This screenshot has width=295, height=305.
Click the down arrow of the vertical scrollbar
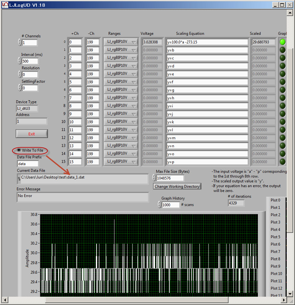pyautogui.click(x=290, y=294)
